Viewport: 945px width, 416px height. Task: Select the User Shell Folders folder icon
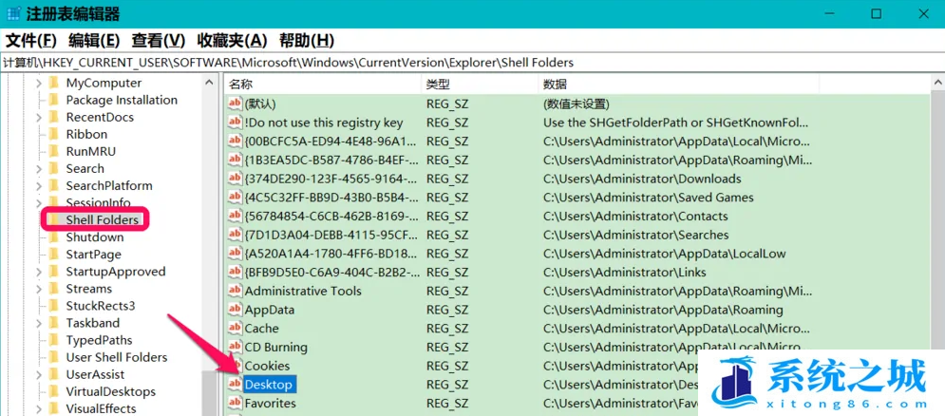coord(54,357)
